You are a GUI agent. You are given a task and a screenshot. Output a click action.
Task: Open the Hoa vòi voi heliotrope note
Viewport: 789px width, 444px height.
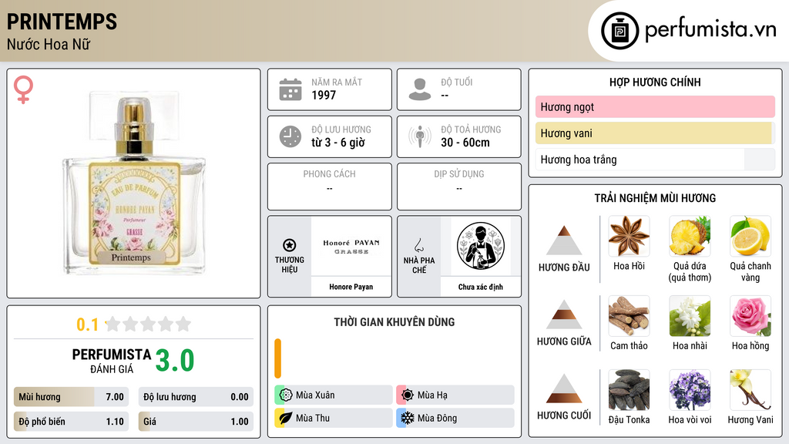690,389
